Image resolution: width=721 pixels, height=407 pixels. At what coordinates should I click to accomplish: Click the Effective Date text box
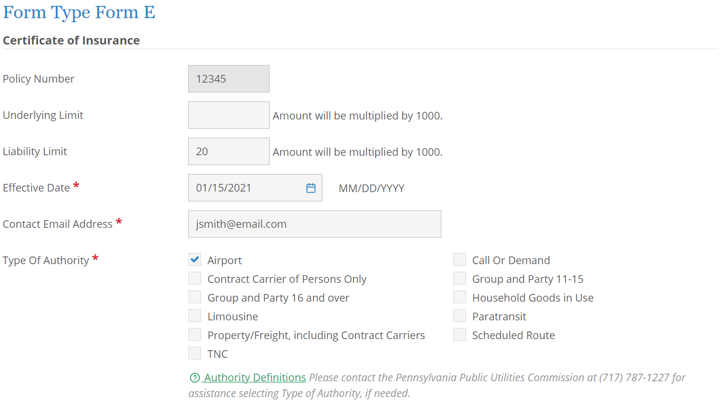(246, 187)
